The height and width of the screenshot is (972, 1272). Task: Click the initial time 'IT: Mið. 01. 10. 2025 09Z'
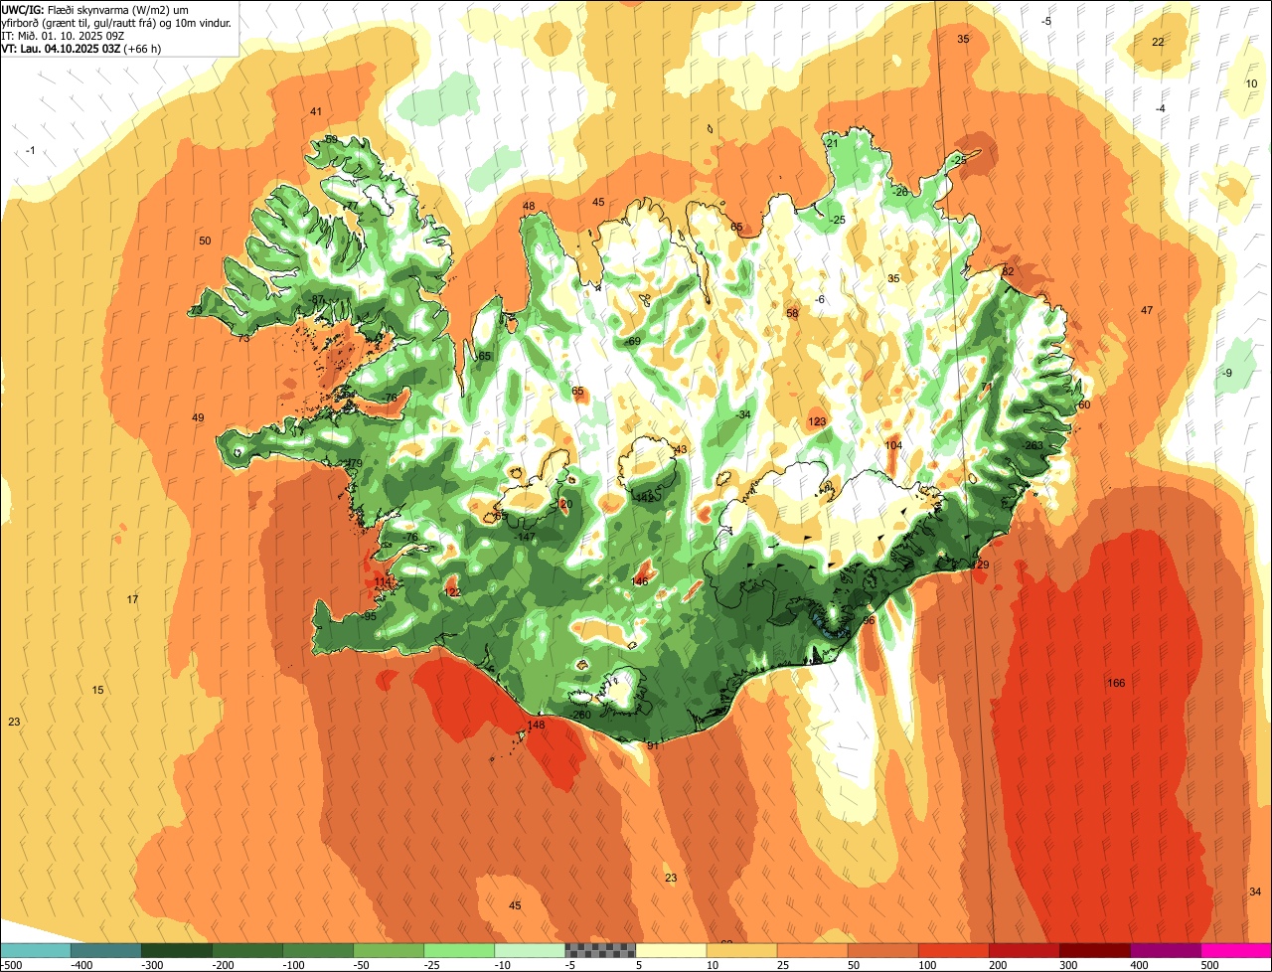coord(64,35)
